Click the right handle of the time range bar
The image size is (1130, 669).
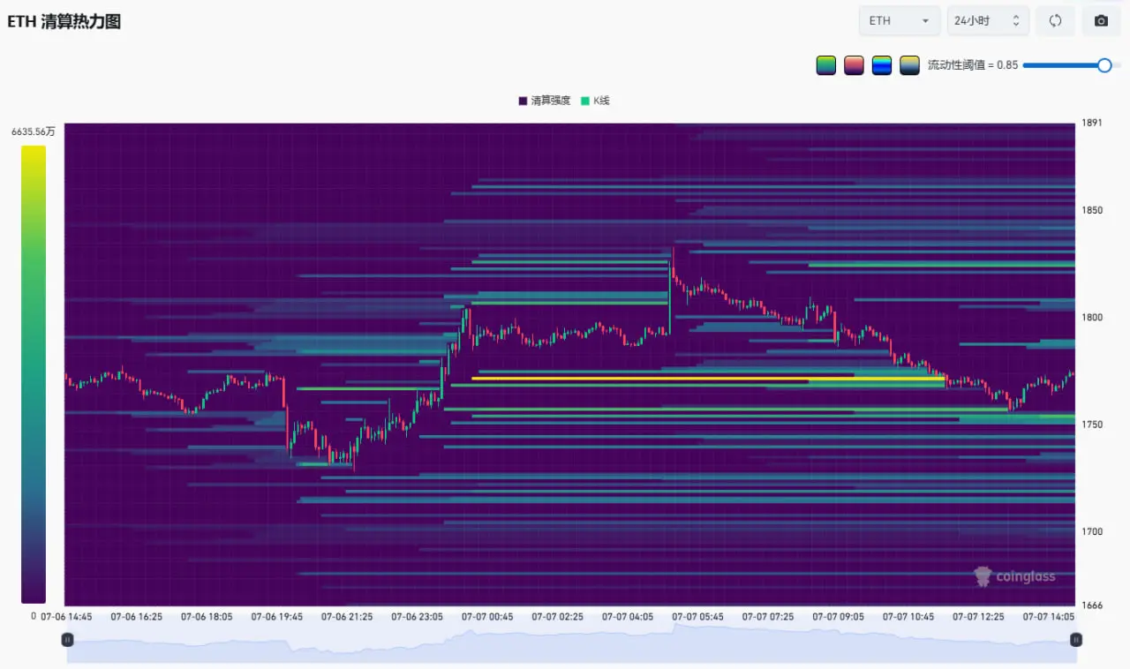[1076, 640]
